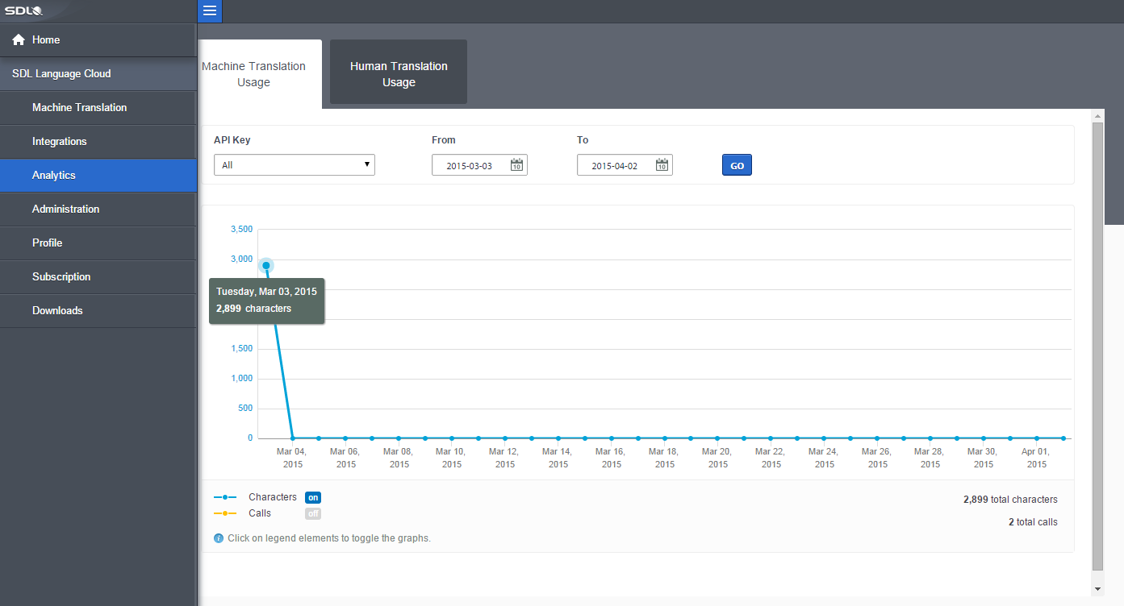The width and height of the screenshot is (1124, 606).
Task: Click the Mar 03 data point
Action: click(x=266, y=265)
